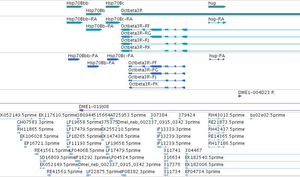Select protein Hsp70Bc-PA
Image resolution: width=300 pixels, height=177 pixels.
coord(113,59)
